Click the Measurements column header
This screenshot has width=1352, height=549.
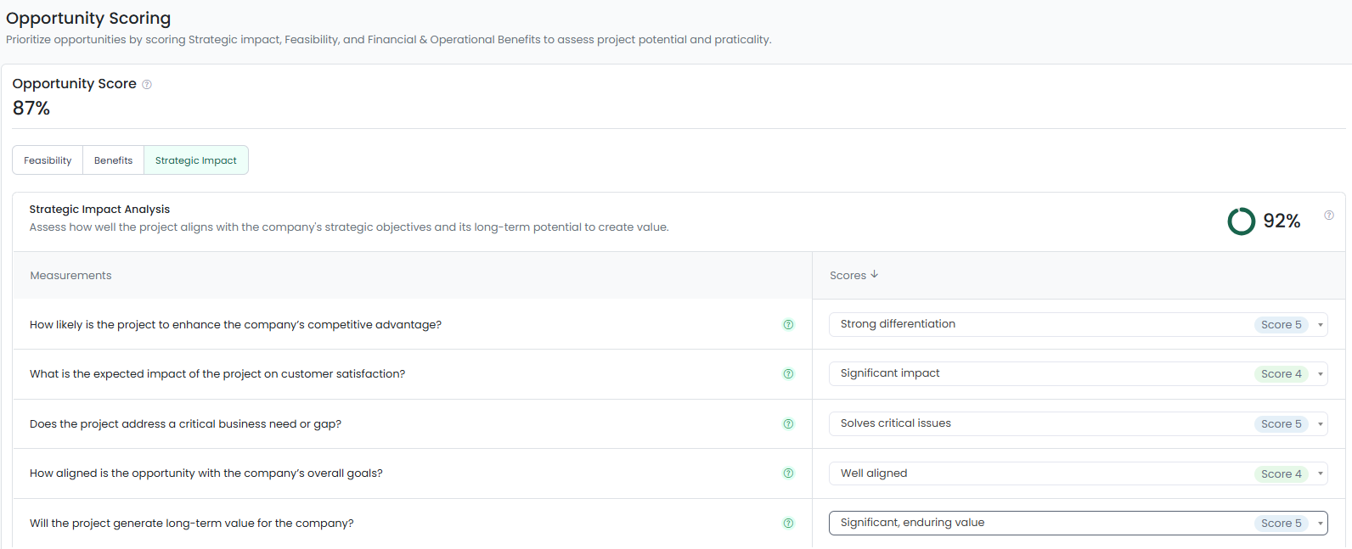tap(70, 276)
